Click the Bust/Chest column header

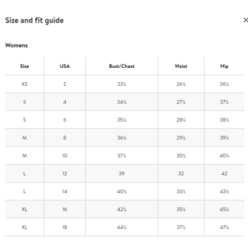coord(122,66)
